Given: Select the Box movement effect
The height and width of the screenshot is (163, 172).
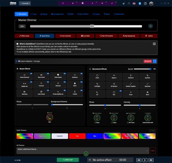Looking at the screenshot, I should click(x=114, y=94).
